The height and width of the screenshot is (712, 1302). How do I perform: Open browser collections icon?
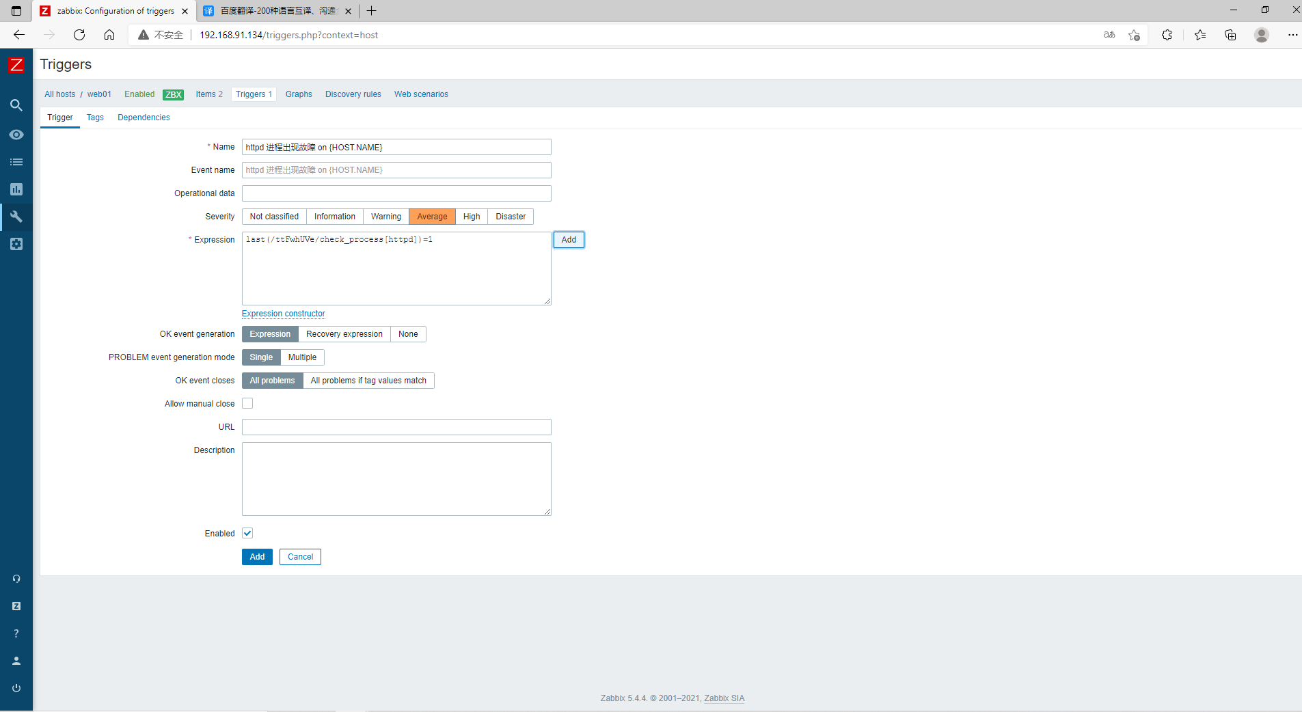1230,35
